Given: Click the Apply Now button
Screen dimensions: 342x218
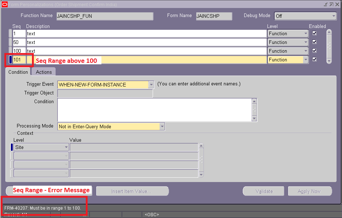Looking at the screenshot, I should pos(310,191).
